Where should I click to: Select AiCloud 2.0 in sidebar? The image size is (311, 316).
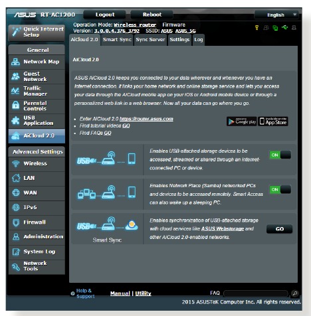(37, 136)
